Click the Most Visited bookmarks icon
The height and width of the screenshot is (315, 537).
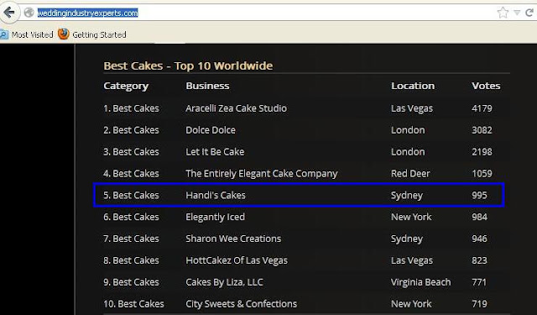(x=3, y=34)
